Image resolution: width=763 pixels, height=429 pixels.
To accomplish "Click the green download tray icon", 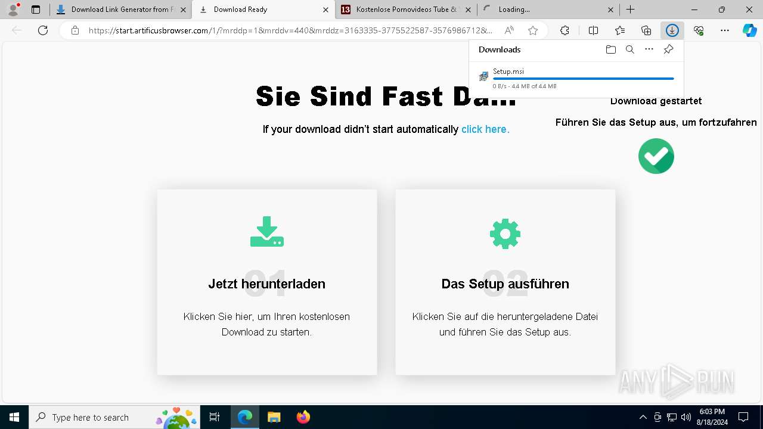I will (266, 231).
